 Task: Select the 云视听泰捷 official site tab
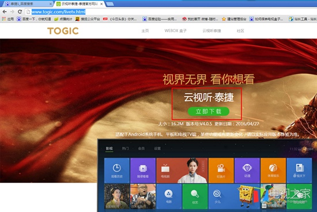click(80, 4)
